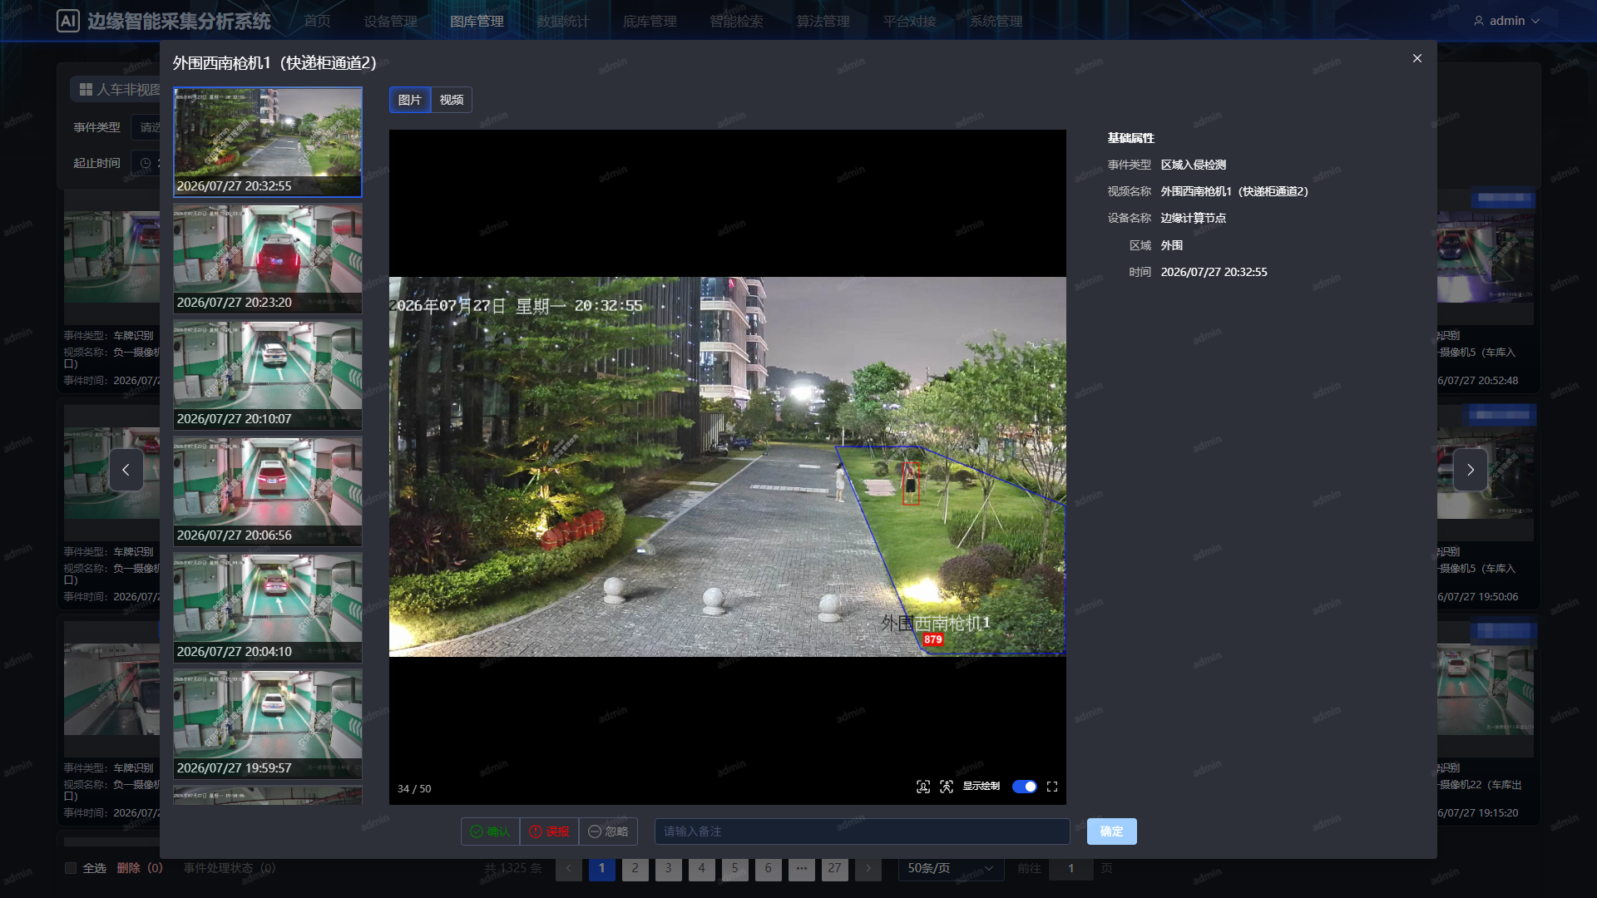1597x898 pixels.
Task: Click the dialog title 外围西南枪机1（快递柜通道2）
Action: coord(275,63)
